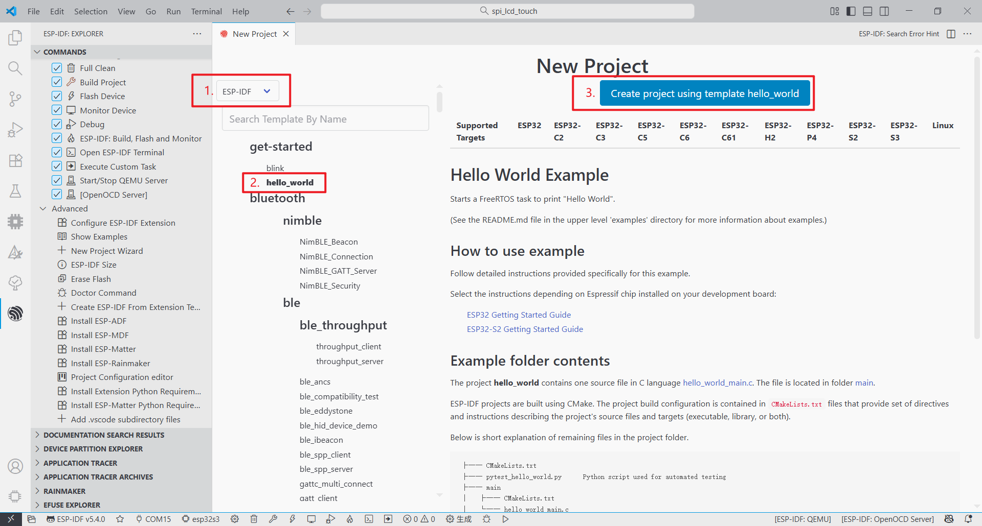
Task: Open Source Control view
Action: tap(15, 99)
